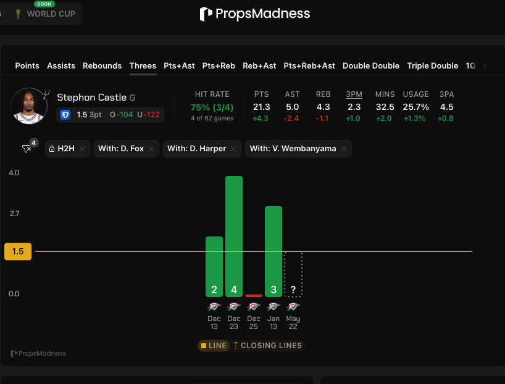
Task: Click the Thunder logo under Dec 25
Action: (254, 306)
